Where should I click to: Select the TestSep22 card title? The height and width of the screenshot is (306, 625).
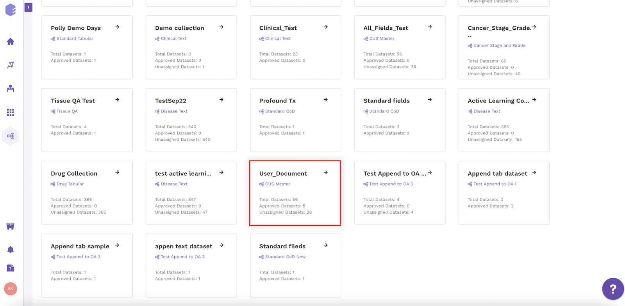pyautogui.click(x=171, y=101)
